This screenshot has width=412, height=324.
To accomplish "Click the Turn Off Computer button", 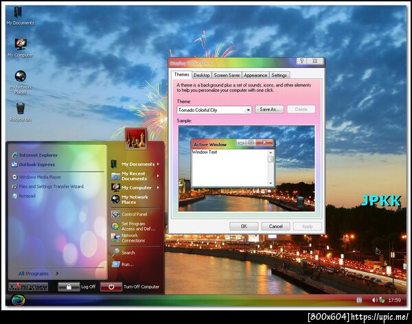I will 130,287.
